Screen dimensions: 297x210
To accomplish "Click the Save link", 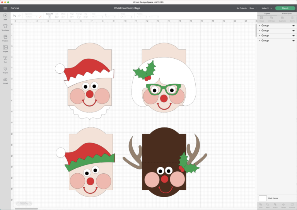I will [x=252, y=8].
